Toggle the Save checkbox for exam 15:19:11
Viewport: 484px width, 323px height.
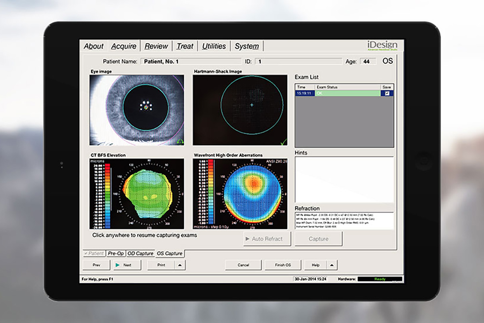387,93
